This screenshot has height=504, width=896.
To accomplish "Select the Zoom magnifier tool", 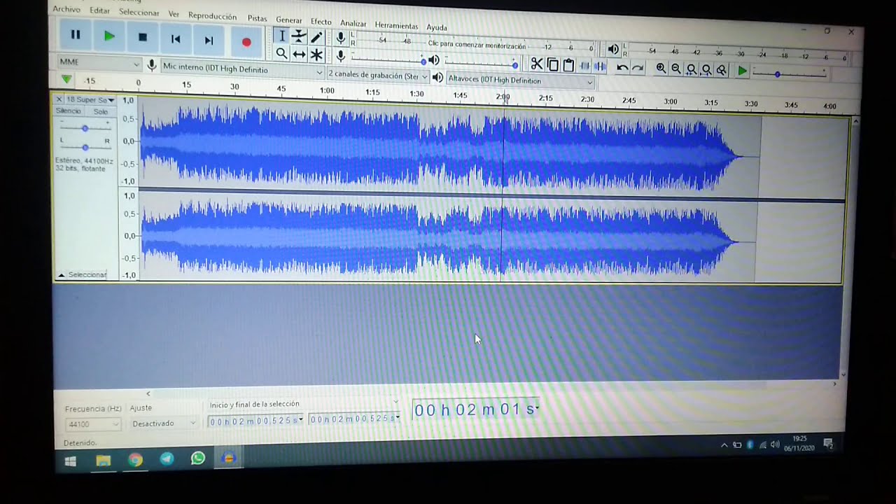I will tap(281, 53).
